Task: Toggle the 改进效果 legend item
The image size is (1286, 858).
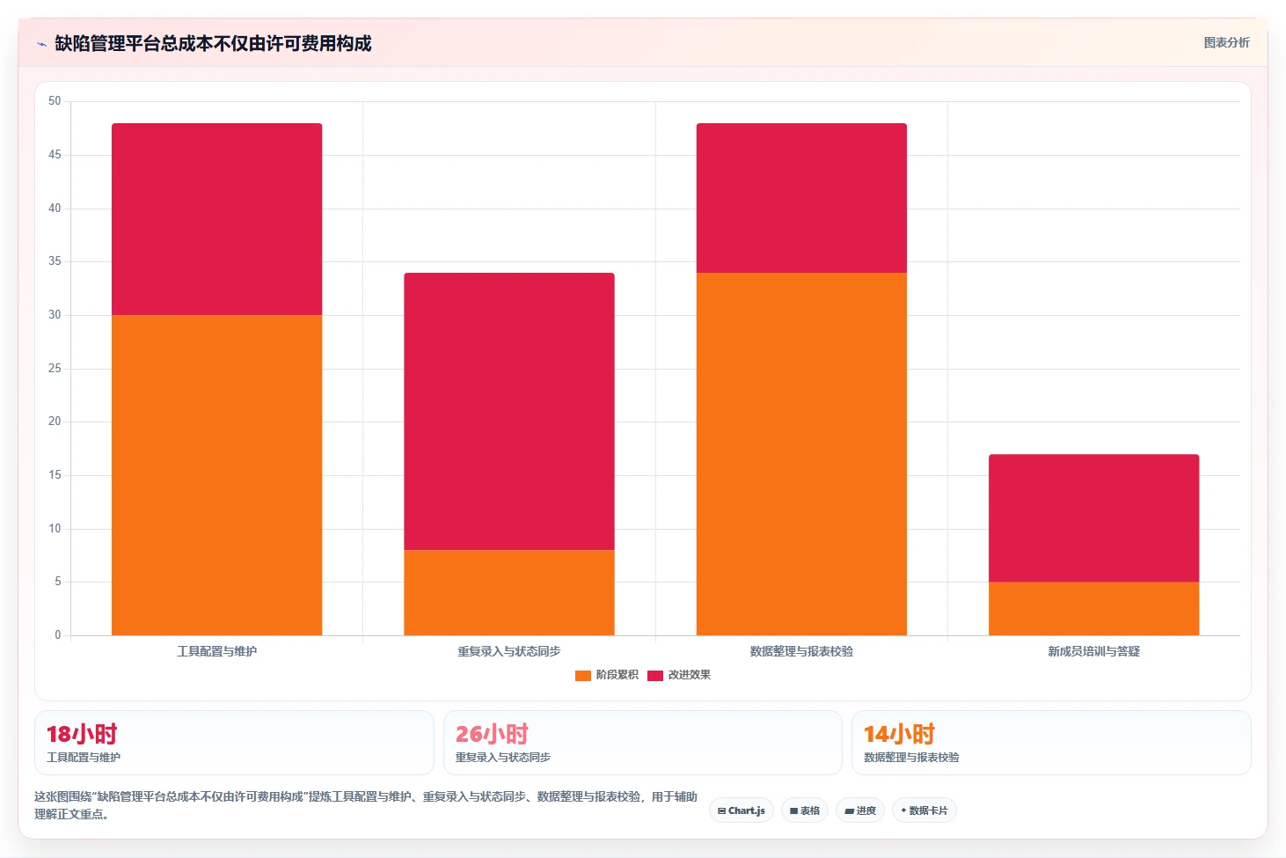Action: pyautogui.click(x=679, y=675)
